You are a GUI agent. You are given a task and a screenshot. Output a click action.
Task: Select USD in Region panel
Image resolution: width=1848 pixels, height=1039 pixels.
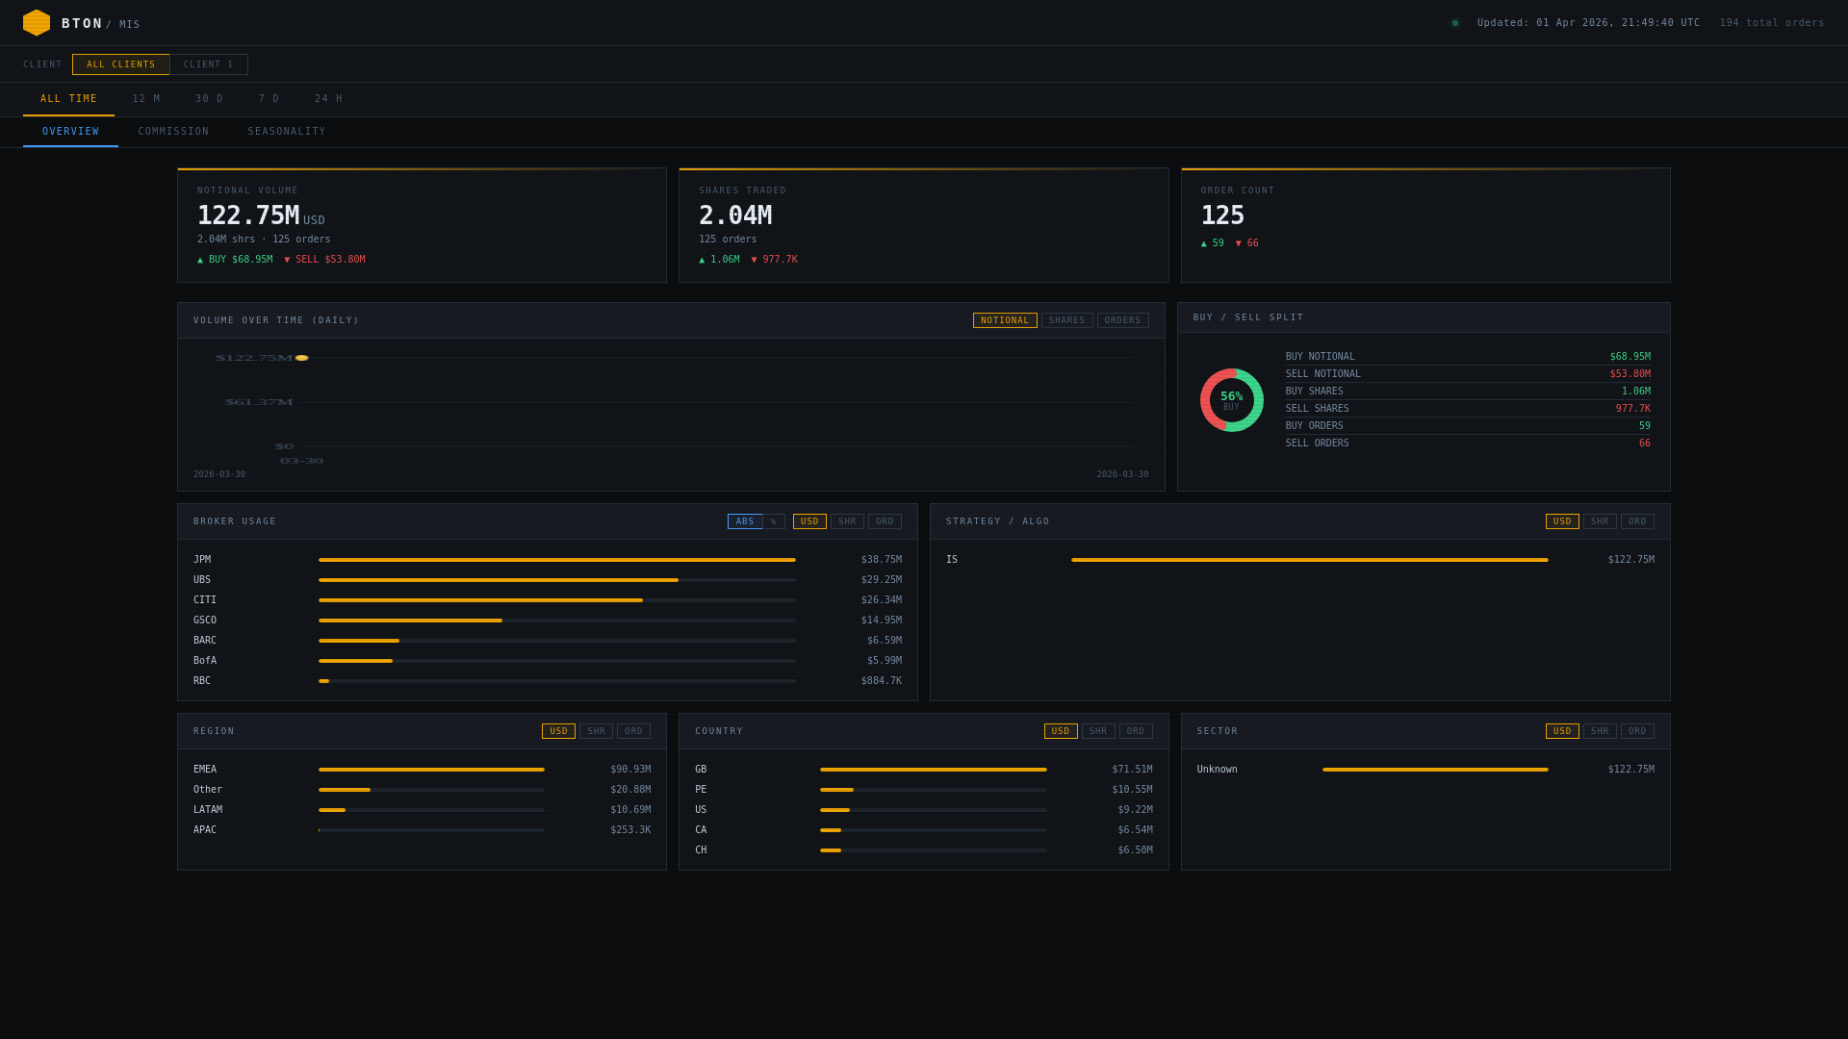(558, 731)
